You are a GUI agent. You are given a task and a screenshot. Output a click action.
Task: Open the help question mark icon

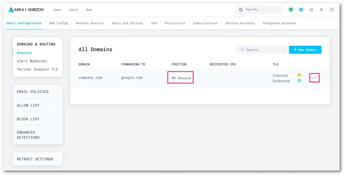[x=311, y=10]
